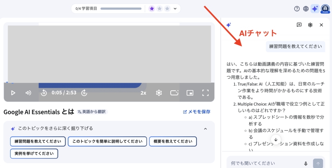Click answer b) 会議のスケジュール option text

point(286,134)
